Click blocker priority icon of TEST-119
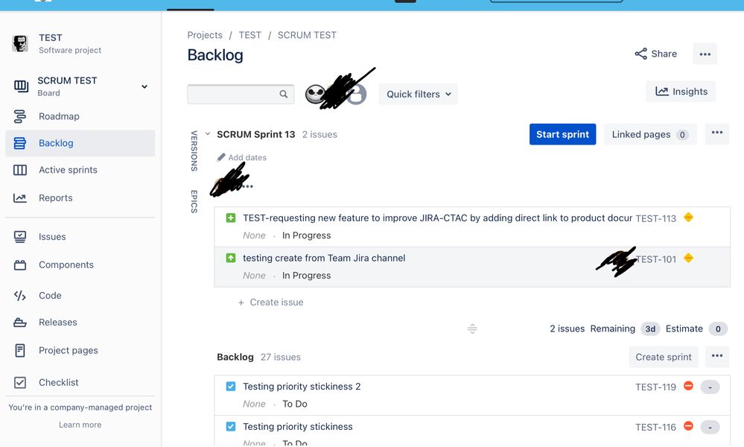This screenshot has width=744, height=447. pos(688,386)
